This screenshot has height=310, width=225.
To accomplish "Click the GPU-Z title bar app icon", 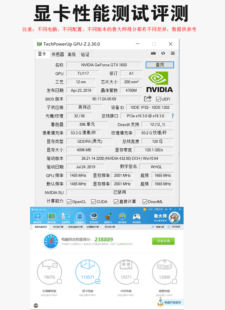I will (x=39, y=44).
